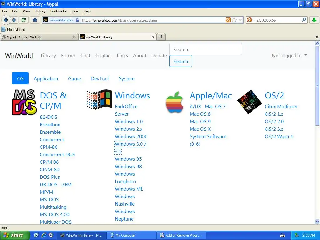Click the magnifier icon in the DuckDuckGo box
Viewport: 320px width, 240px height.
point(304,20)
